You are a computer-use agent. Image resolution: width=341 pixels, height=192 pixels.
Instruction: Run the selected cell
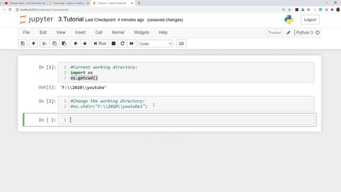click(x=100, y=44)
